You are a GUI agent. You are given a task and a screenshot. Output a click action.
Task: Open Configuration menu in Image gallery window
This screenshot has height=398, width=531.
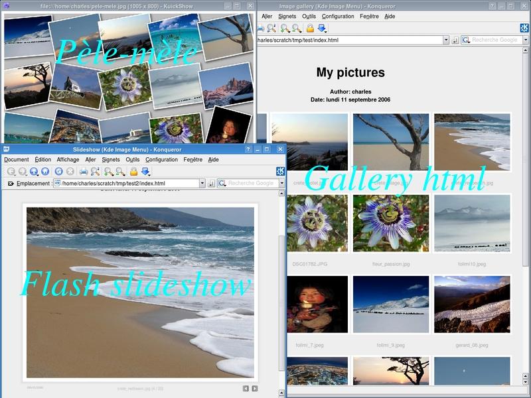pyautogui.click(x=338, y=16)
